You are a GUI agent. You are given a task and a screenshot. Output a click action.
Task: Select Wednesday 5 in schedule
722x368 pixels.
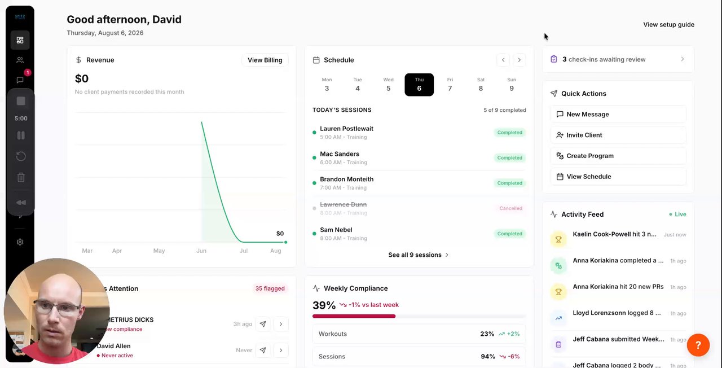pyautogui.click(x=388, y=85)
